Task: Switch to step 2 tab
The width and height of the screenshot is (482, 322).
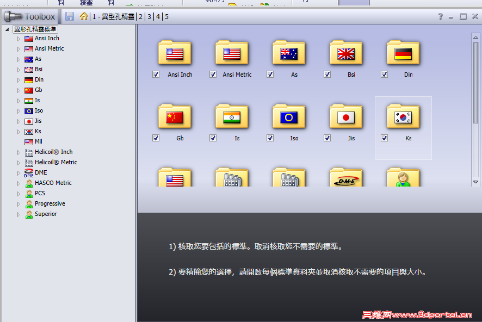Action: point(140,17)
